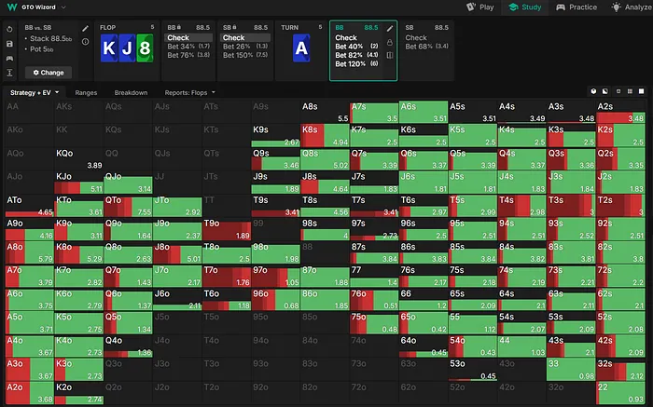Expand the Reports: Flops dropdown
This screenshot has height=407, width=653.
click(190, 93)
